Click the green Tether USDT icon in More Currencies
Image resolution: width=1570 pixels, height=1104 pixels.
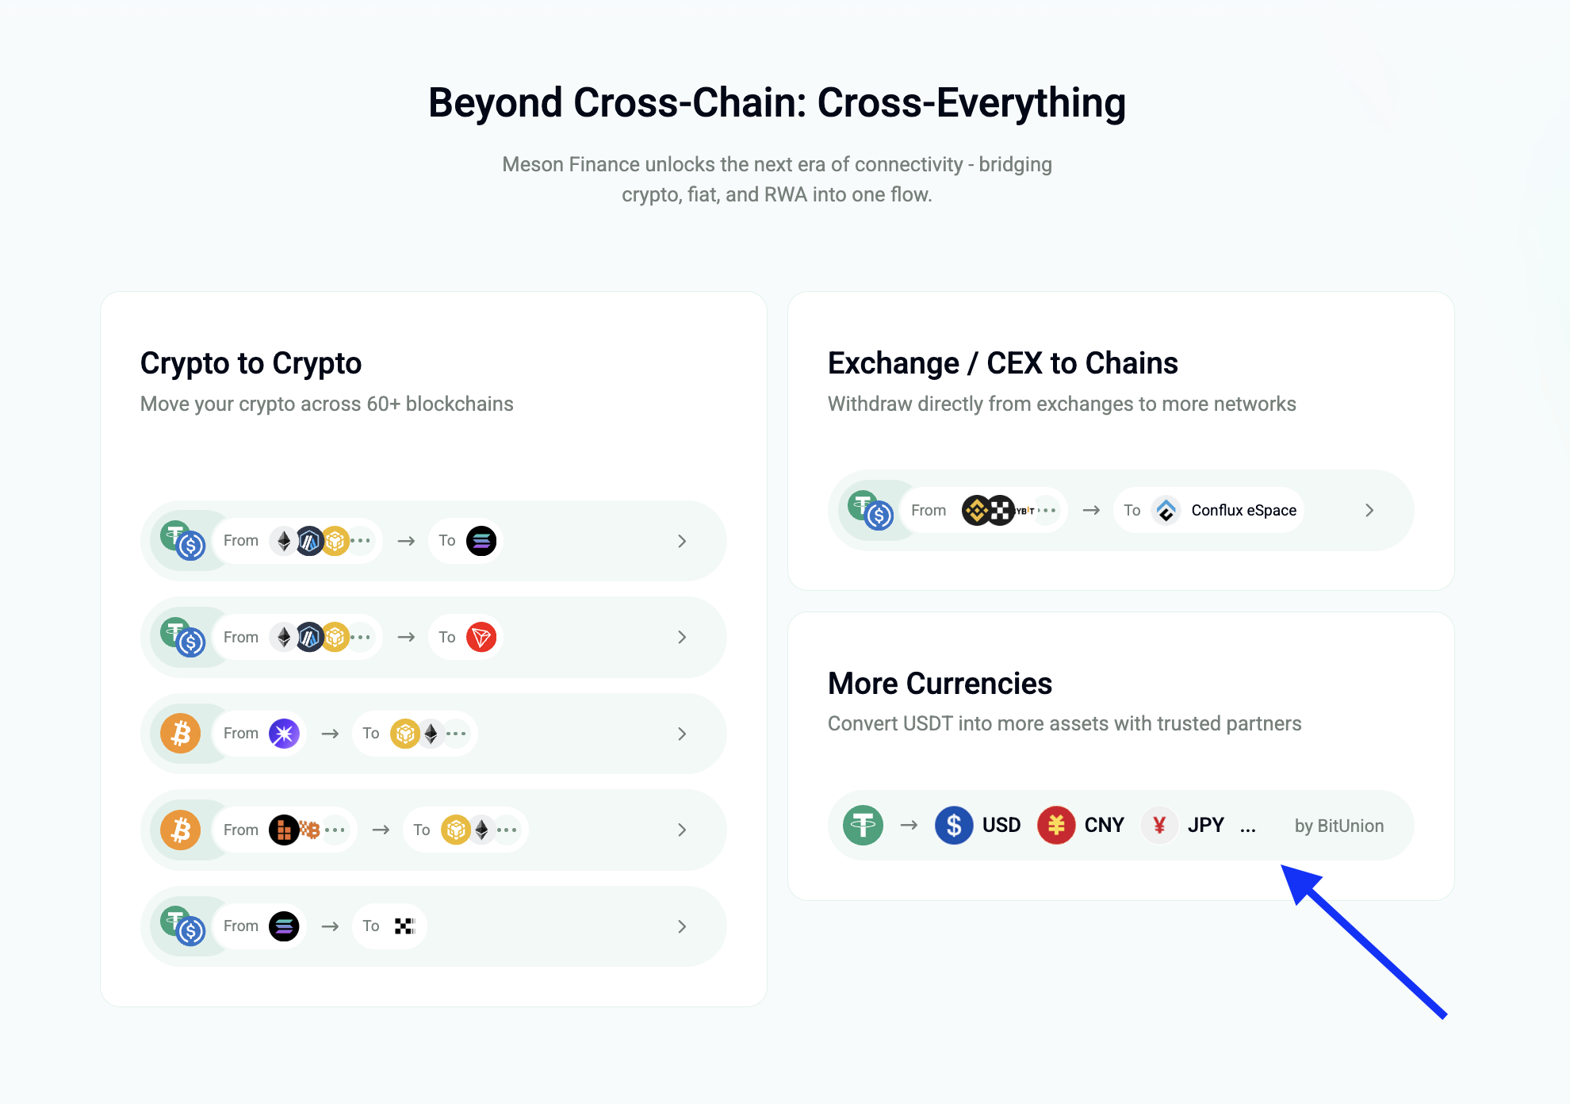pyautogui.click(x=863, y=826)
